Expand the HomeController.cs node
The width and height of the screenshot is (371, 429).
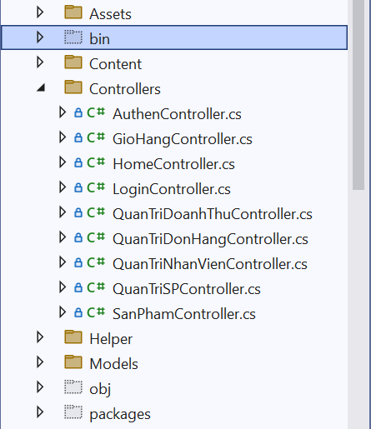[x=63, y=162]
